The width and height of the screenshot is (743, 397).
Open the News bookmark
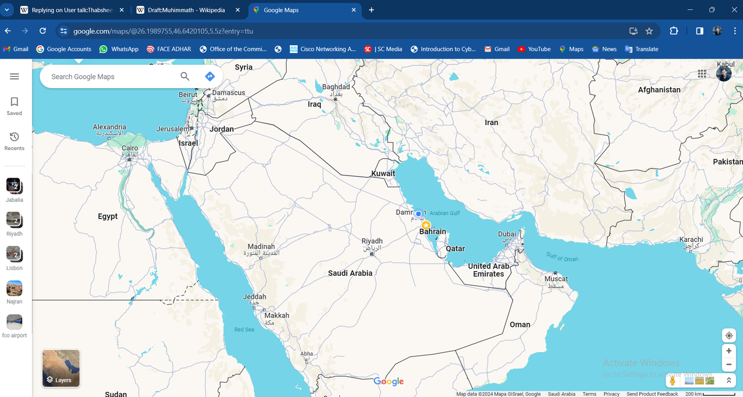tap(604, 49)
